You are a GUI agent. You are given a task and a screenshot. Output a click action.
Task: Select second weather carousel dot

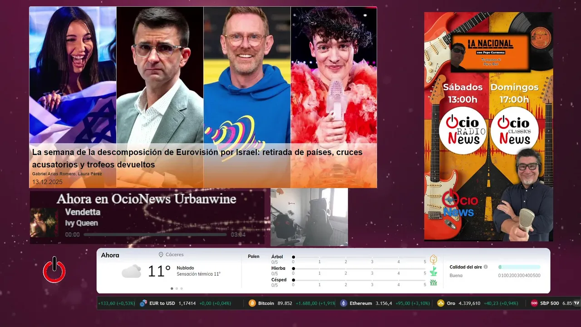[177, 288]
